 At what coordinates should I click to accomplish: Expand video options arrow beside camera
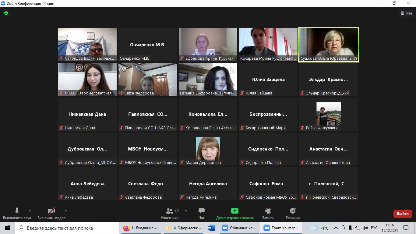66,211
